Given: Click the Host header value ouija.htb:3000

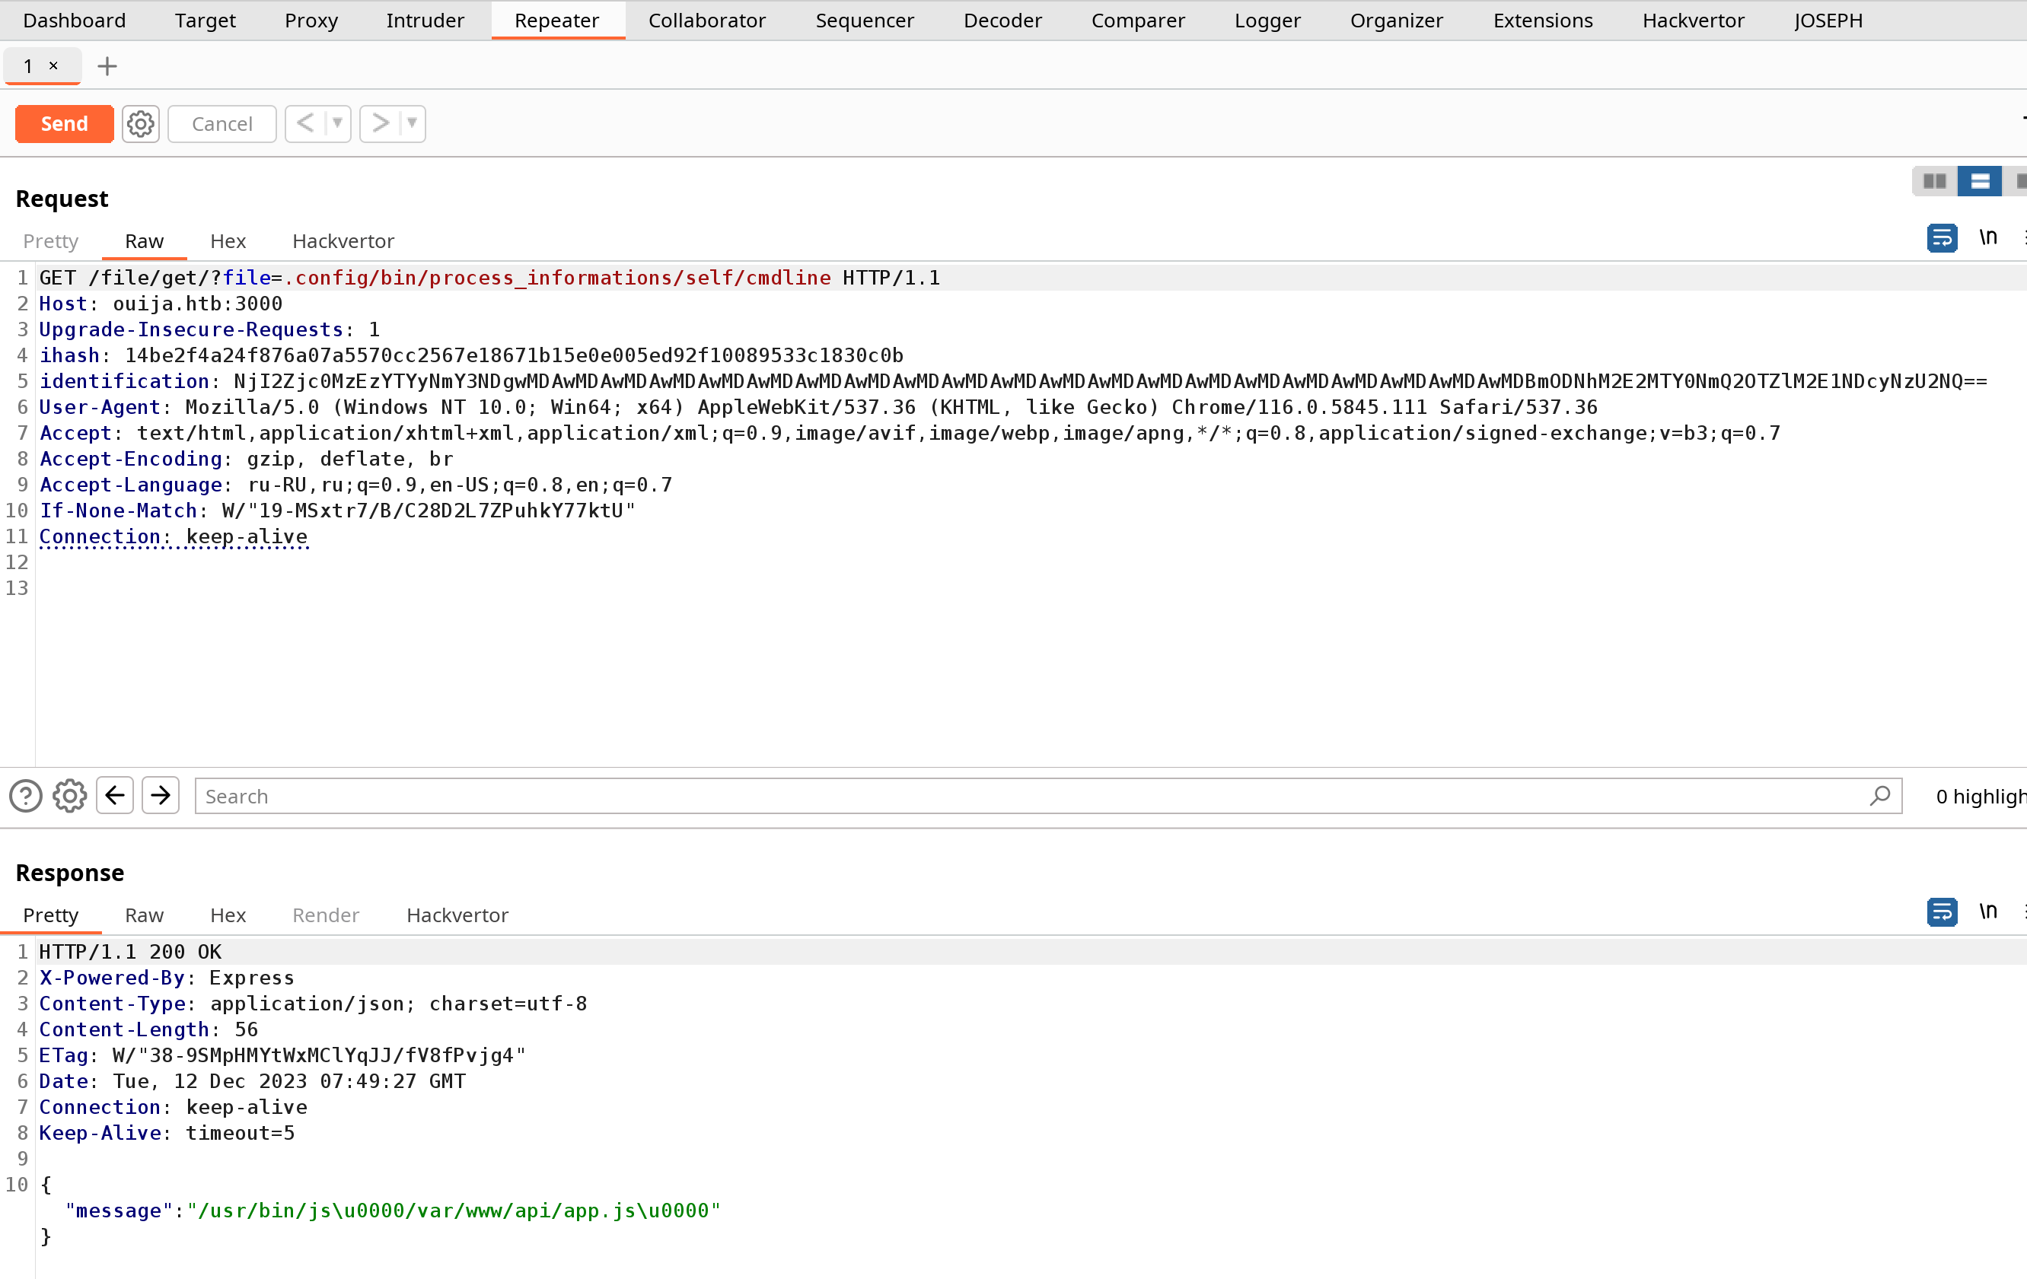Looking at the screenshot, I should click(x=198, y=304).
